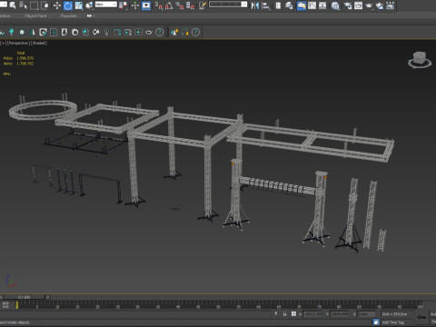Click the Add Time Tag label
Viewport: 436px width, 327px height.
pos(393,322)
